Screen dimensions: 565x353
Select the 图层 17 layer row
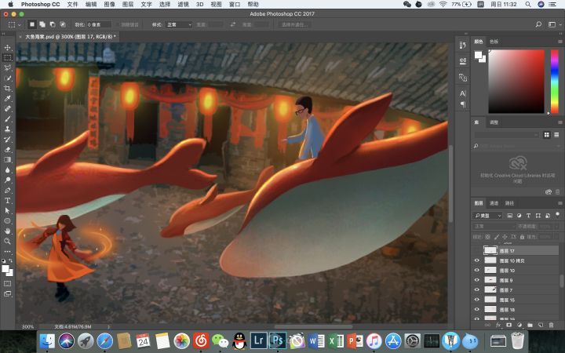(518, 250)
